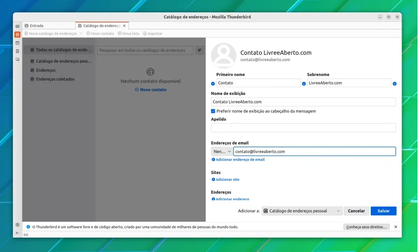Select Endereços address book
This screenshot has height=252, width=418.
[59, 70]
